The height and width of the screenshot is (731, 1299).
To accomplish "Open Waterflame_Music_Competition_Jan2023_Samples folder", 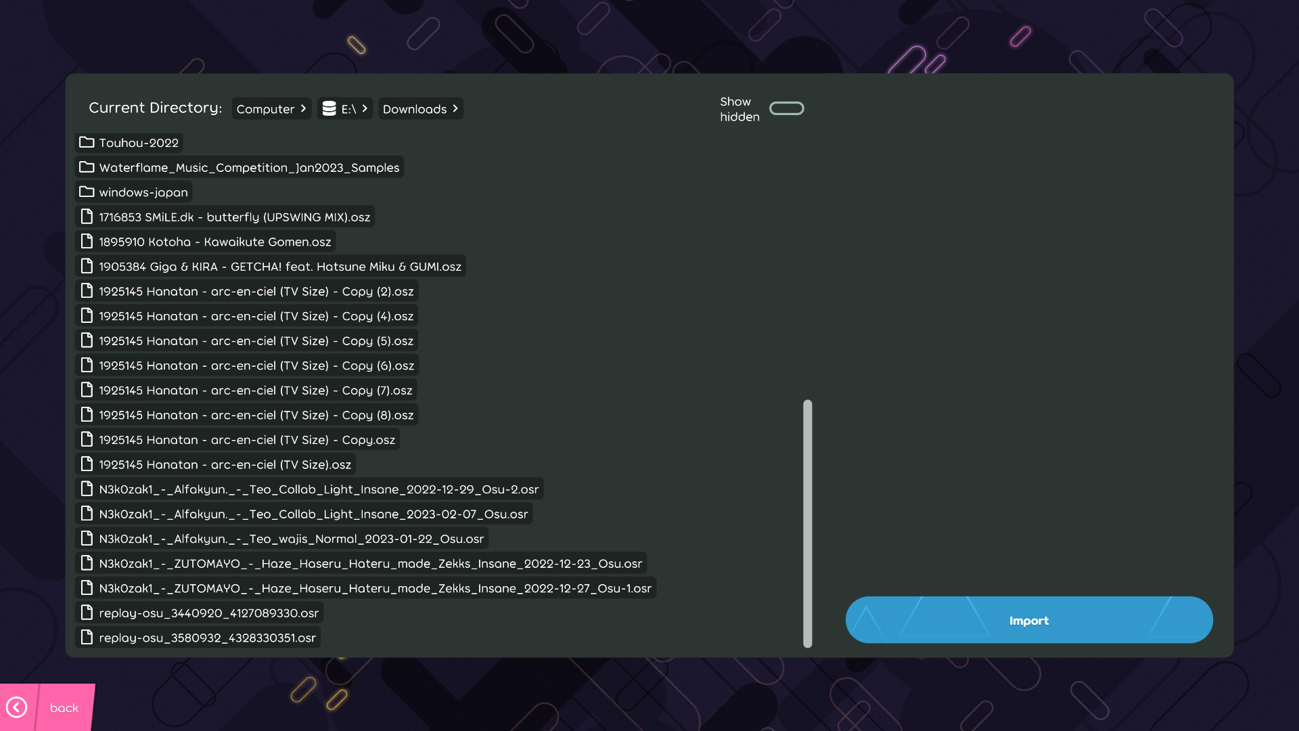I will [x=240, y=167].
